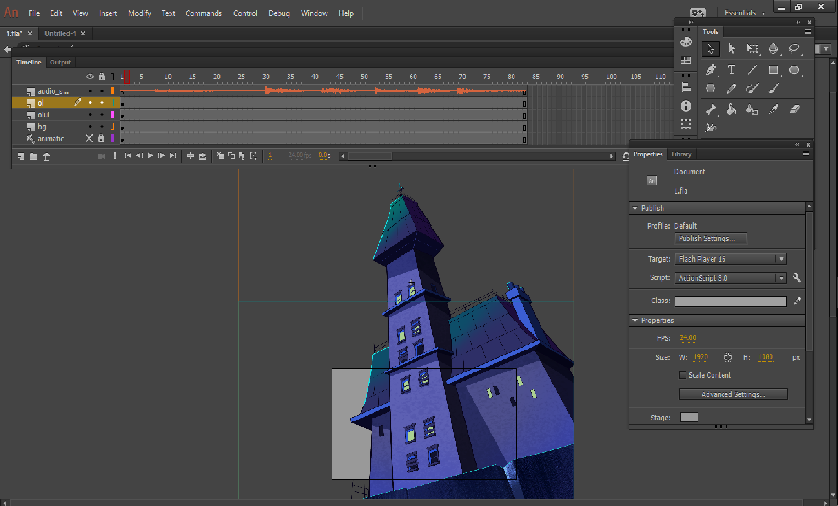Switch to the Untitled-1 document tab
This screenshot has width=838, height=506.
coord(60,34)
